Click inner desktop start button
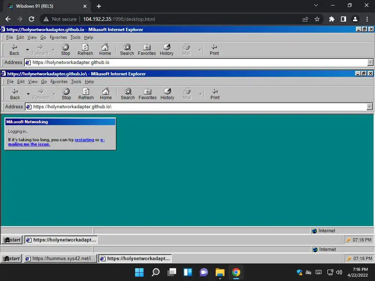375x281 pixels. [12, 240]
